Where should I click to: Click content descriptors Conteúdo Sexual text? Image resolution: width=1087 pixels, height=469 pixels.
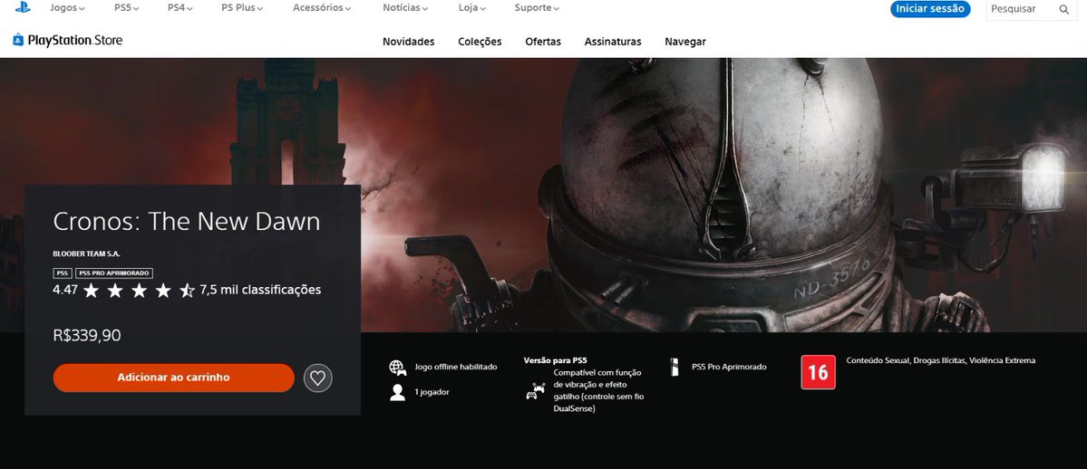point(941,360)
